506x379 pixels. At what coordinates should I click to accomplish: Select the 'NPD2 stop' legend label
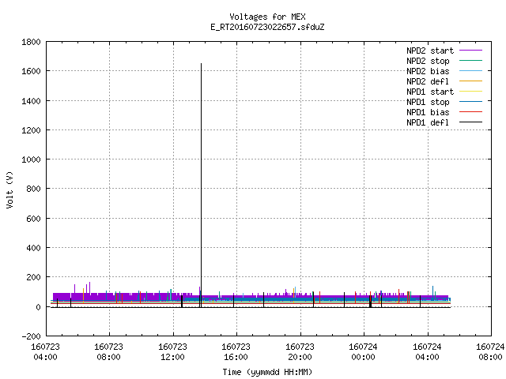428,61
